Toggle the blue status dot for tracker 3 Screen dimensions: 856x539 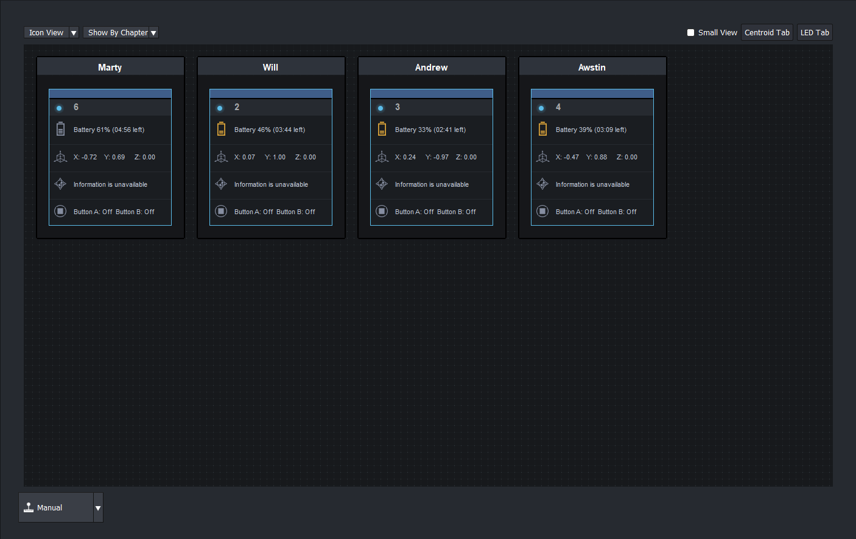(x=381, y=108)
